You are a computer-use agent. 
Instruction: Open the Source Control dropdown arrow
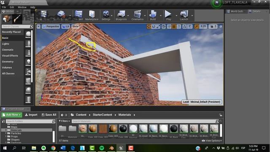(x=70, y=16)
